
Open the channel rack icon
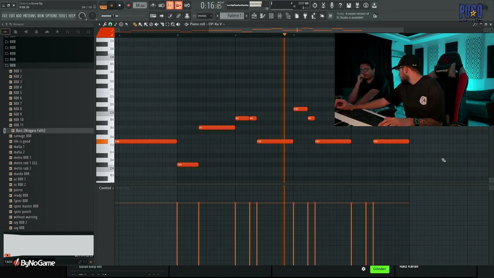271,16
